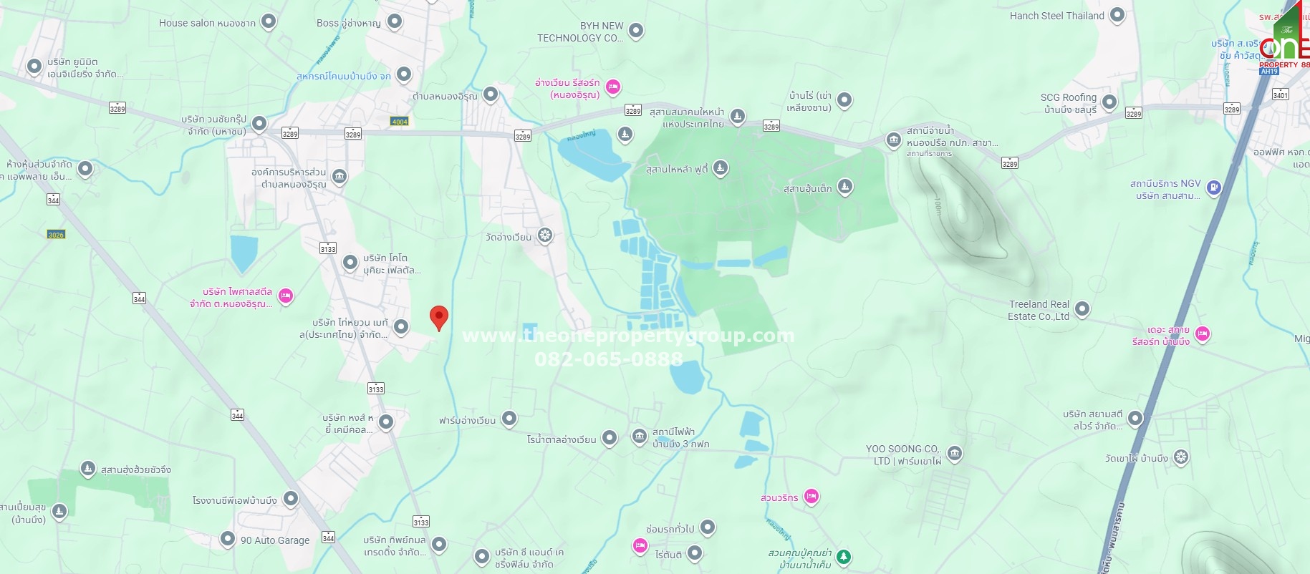Click pink icon at สวนวริกร
This screenshot has height=574, width=1310.
pyautogui.click(x=811, y=497)
